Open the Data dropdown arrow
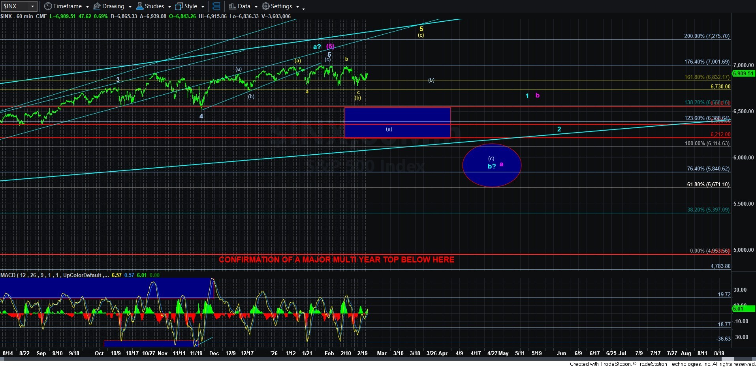 (x=256, y=7)
